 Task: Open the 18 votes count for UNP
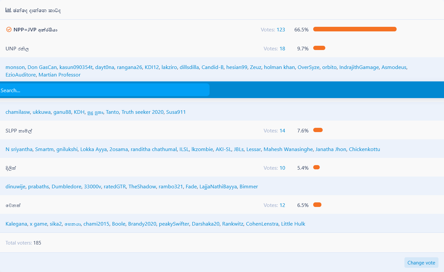pos(282,49)
